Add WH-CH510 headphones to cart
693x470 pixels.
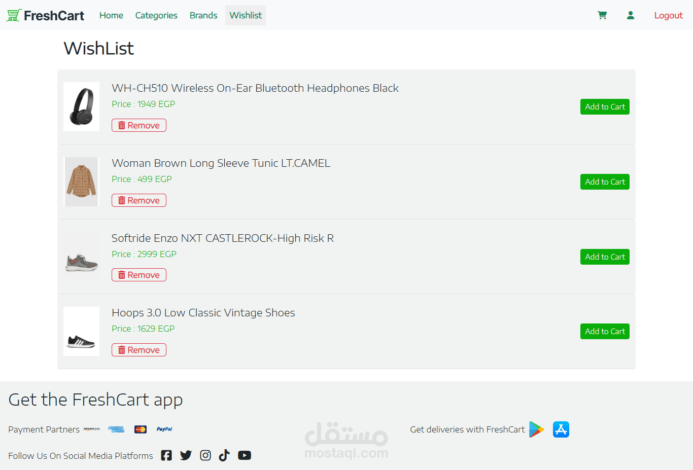coord(605,107)
